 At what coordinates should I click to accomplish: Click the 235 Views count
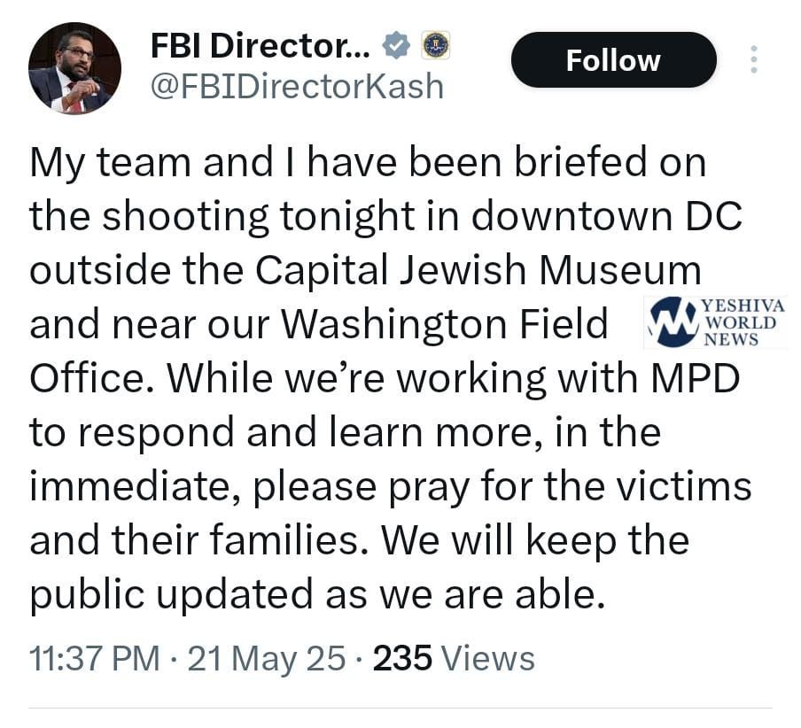tap(454, 658)
